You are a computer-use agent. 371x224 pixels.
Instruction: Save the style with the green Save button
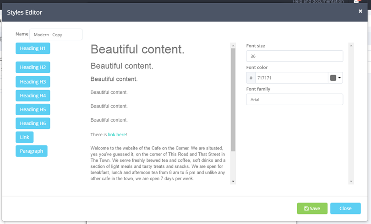[x=312, y=208]
